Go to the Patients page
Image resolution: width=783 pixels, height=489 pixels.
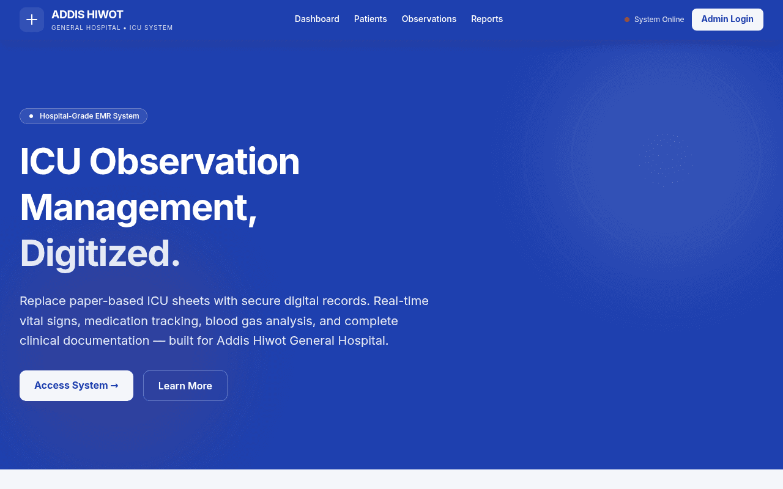(371, 19)
